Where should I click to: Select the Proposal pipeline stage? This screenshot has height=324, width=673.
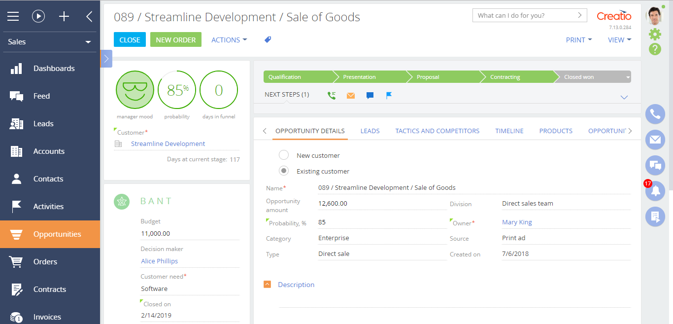coord(446,77)
